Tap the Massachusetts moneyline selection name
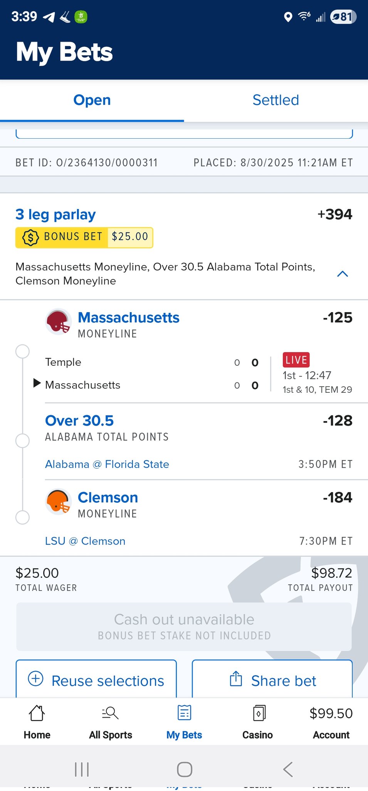 (129, 318)
